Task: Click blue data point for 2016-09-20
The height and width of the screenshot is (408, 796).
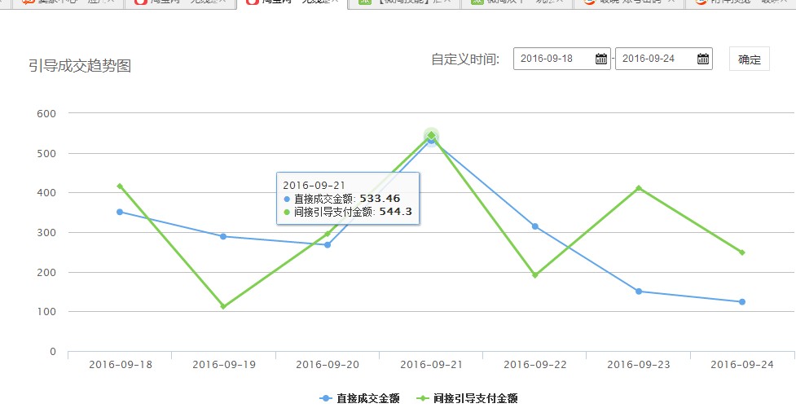Action: click(x=328, y=244)
